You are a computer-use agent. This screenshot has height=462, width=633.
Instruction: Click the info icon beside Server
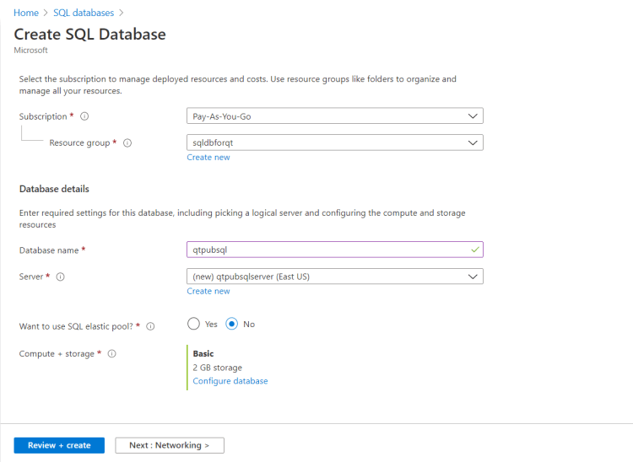[x=60, y=277]
